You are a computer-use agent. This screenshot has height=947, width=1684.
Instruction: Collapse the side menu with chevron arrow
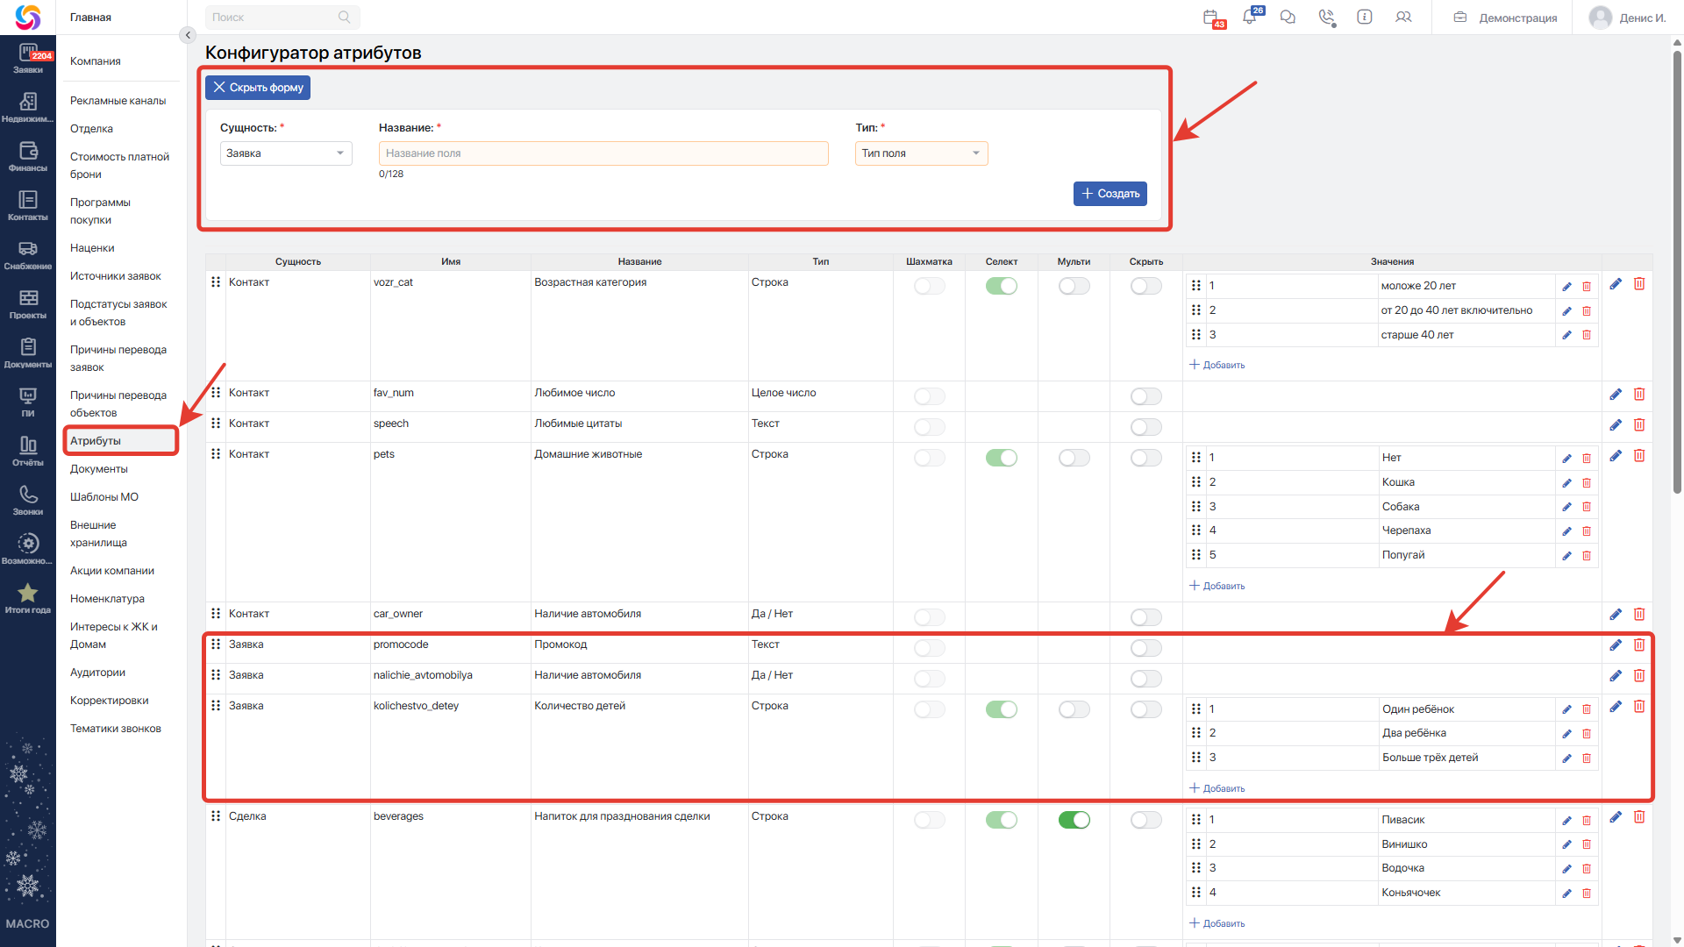[187, 35]
